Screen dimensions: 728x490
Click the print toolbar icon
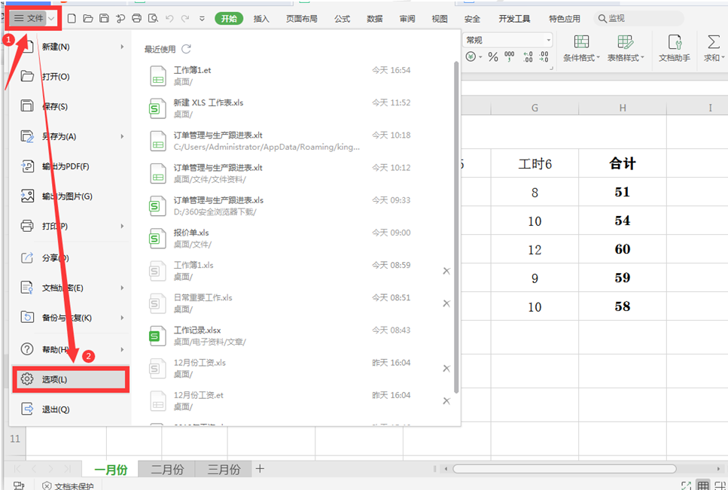[x=136, y=19]
